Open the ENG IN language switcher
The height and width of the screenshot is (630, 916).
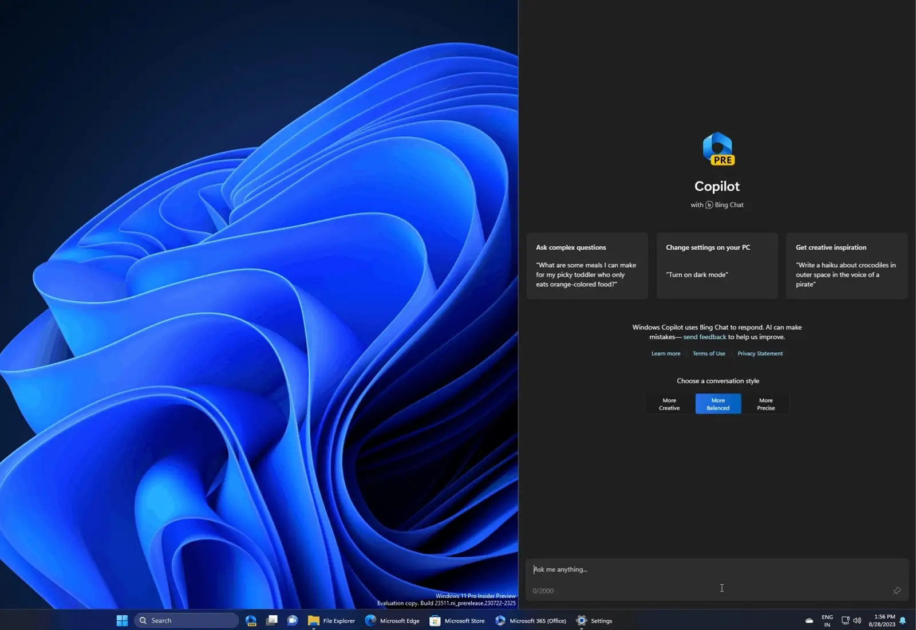pos(827,620)
